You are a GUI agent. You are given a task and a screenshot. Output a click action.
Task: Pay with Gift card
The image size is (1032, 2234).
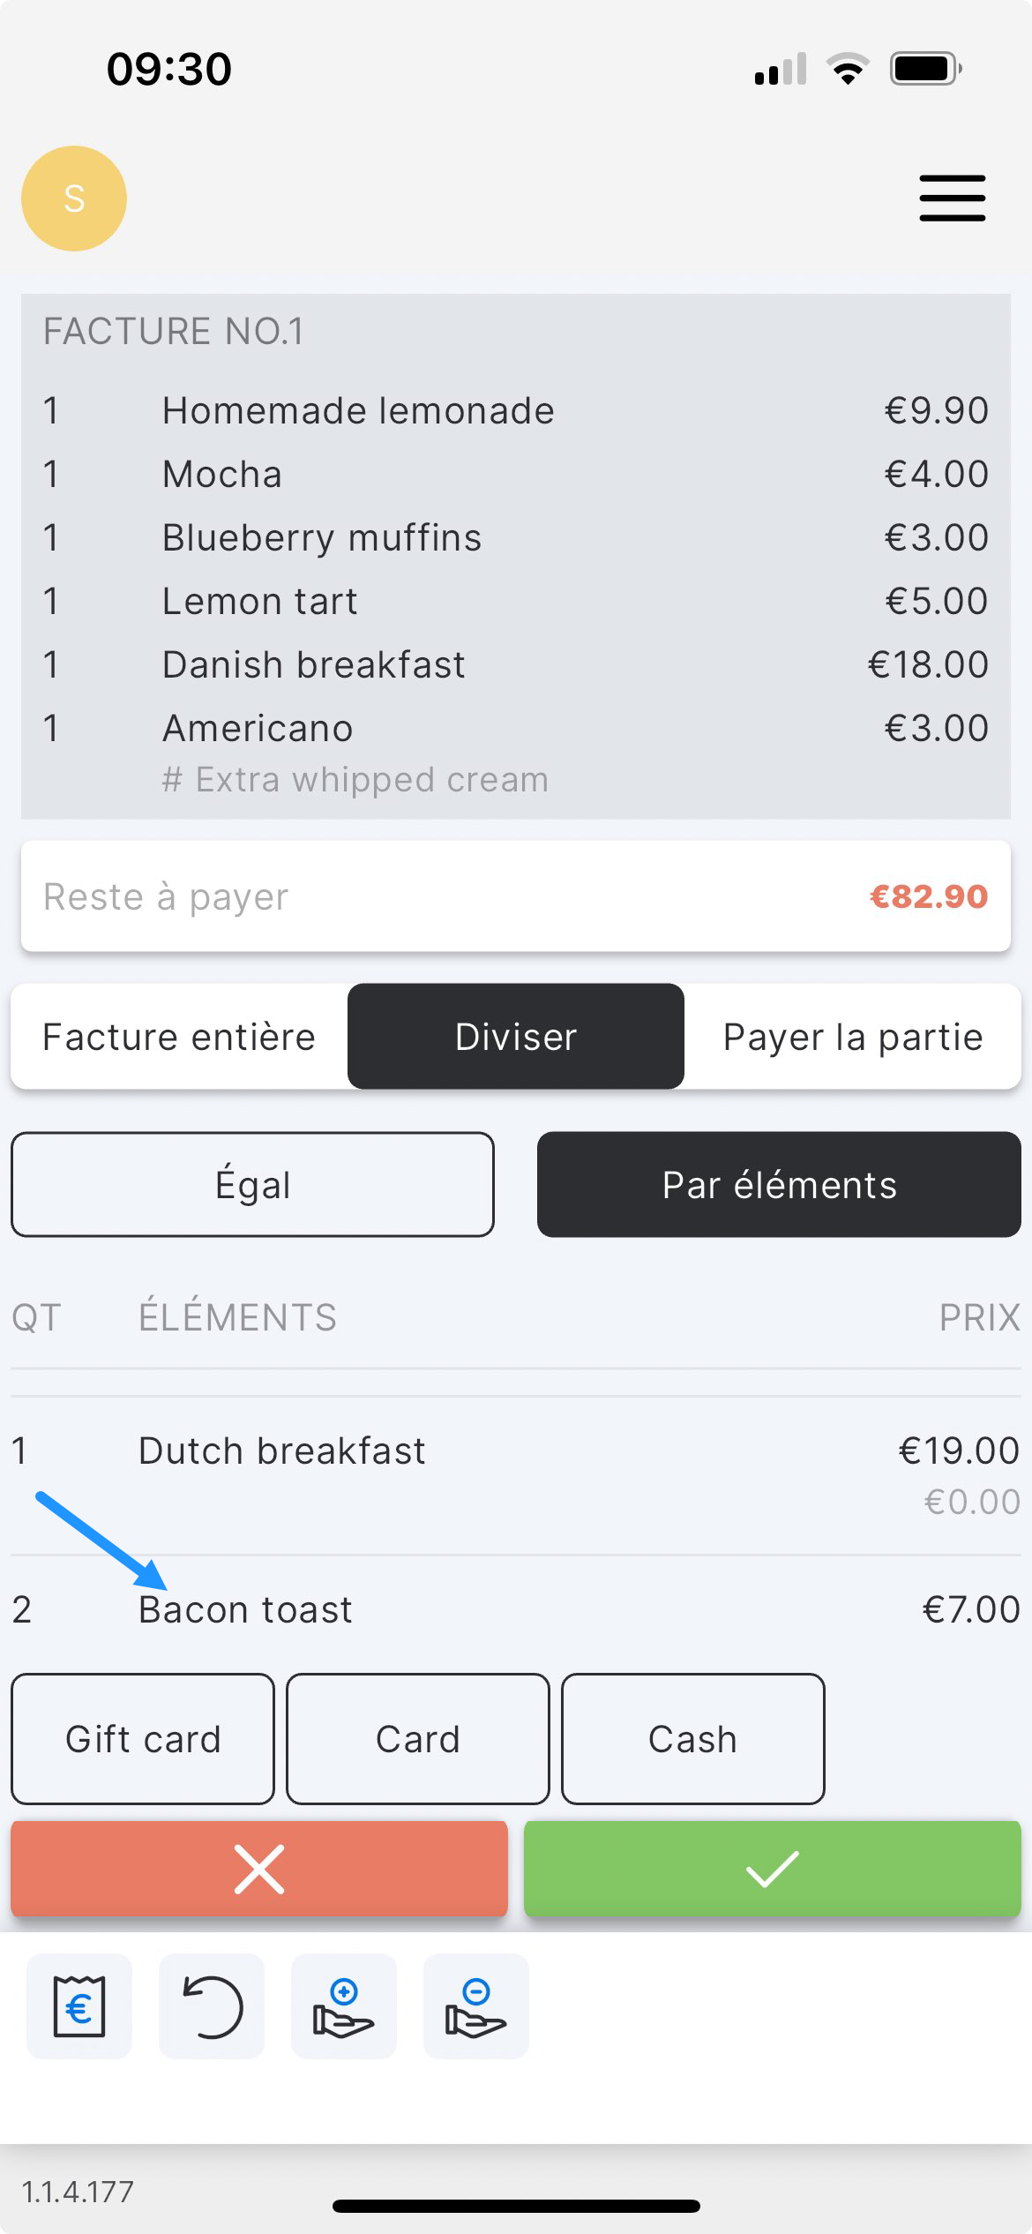[x=143, y=1739]
